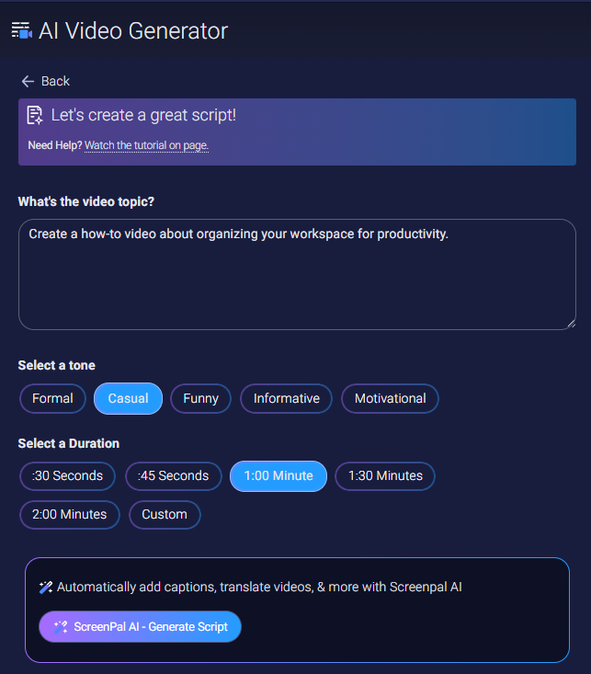This screenshot has width=591, height=674.
Task: Choose the :45 Seconds duration
Action: point(173,475)
